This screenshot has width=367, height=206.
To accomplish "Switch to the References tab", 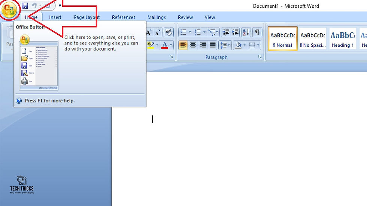I will click(123, 17).
